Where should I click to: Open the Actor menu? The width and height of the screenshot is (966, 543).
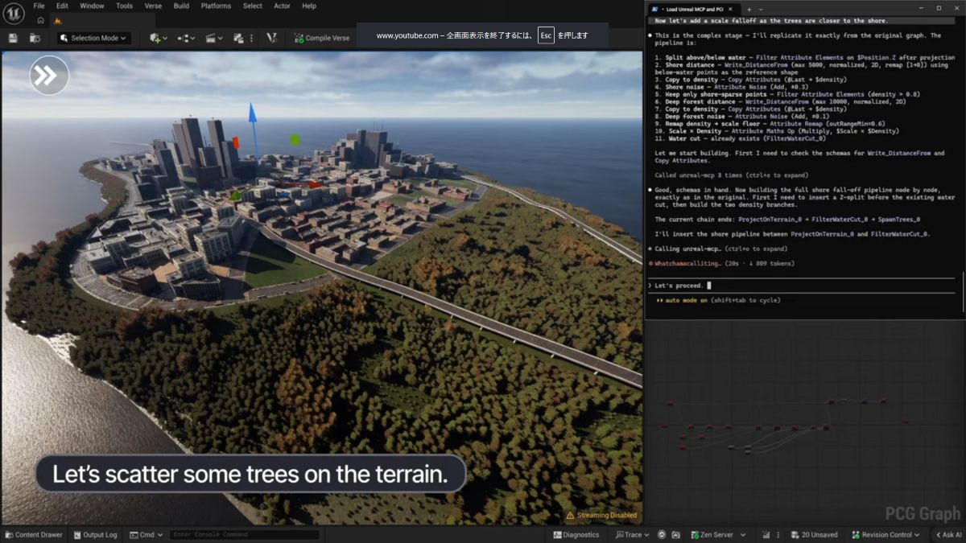pyautogui.click(x=282, y=6)
